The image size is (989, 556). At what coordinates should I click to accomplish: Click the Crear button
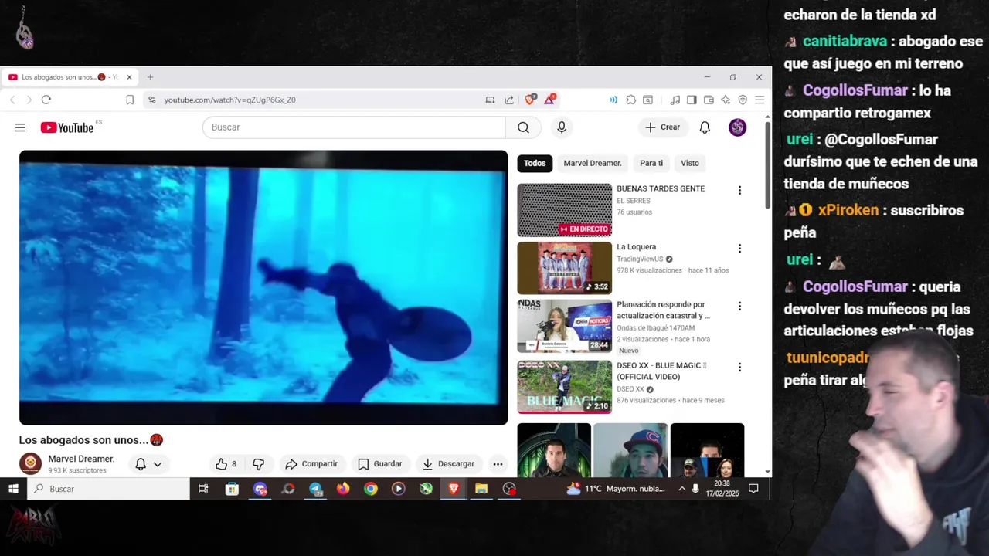[663, 127]
